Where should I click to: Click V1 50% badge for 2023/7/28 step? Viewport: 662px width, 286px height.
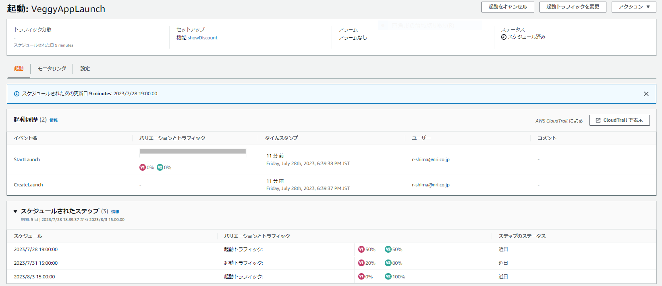361,249
